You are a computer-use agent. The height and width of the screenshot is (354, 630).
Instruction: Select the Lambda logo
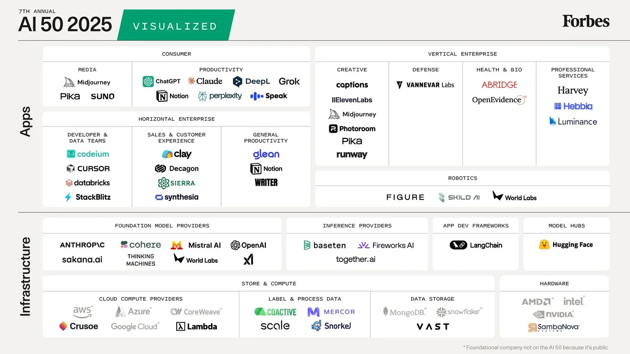click(196, 326)
